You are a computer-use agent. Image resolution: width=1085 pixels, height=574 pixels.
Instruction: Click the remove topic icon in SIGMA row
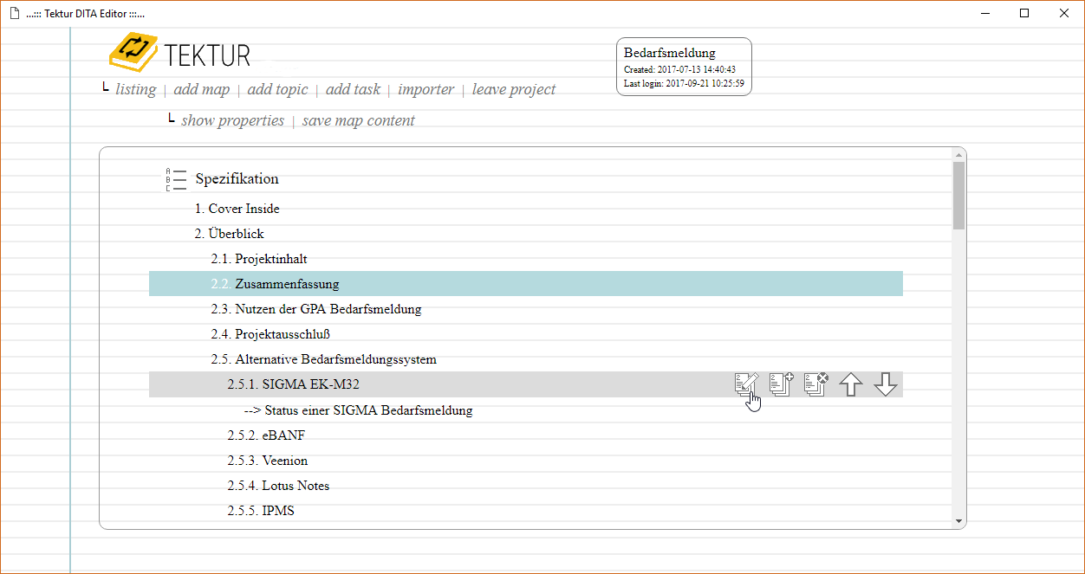tap(816, 384)
